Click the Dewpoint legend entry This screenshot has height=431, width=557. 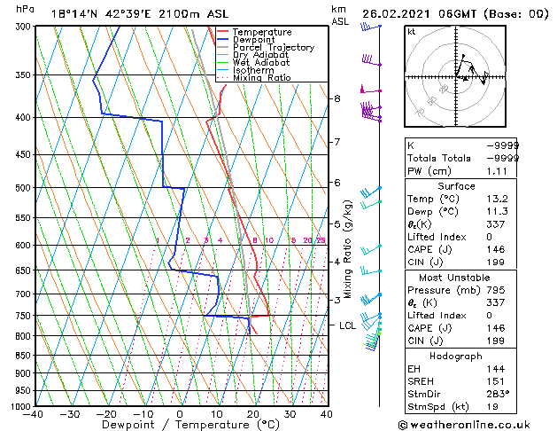pyautogui.click(x=253, y=40)
